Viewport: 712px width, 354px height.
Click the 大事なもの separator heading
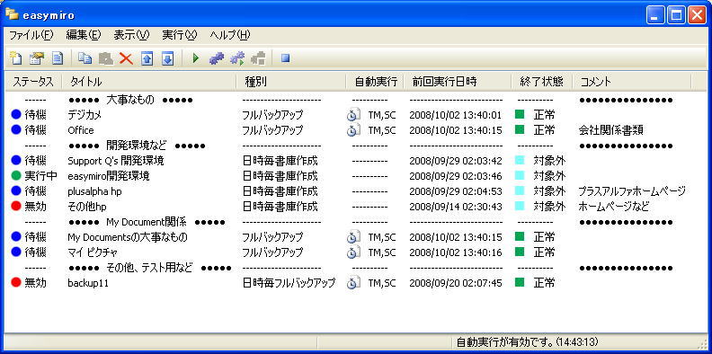coord(130,100)
